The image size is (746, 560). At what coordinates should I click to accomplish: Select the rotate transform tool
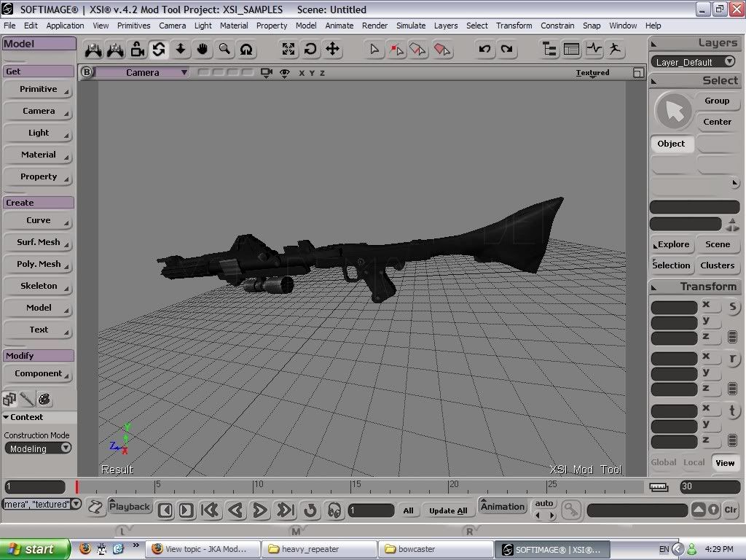[x=310, y=49]
